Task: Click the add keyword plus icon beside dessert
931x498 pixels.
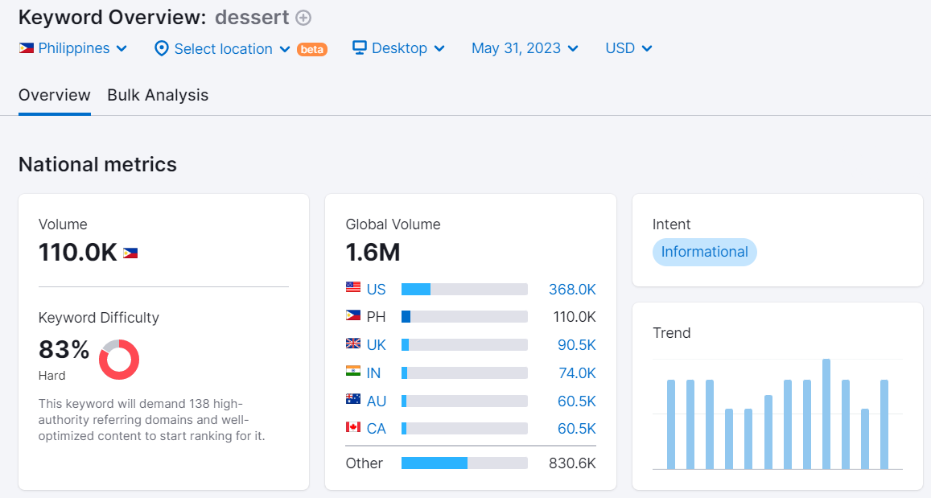Action: tap(302, 17)
